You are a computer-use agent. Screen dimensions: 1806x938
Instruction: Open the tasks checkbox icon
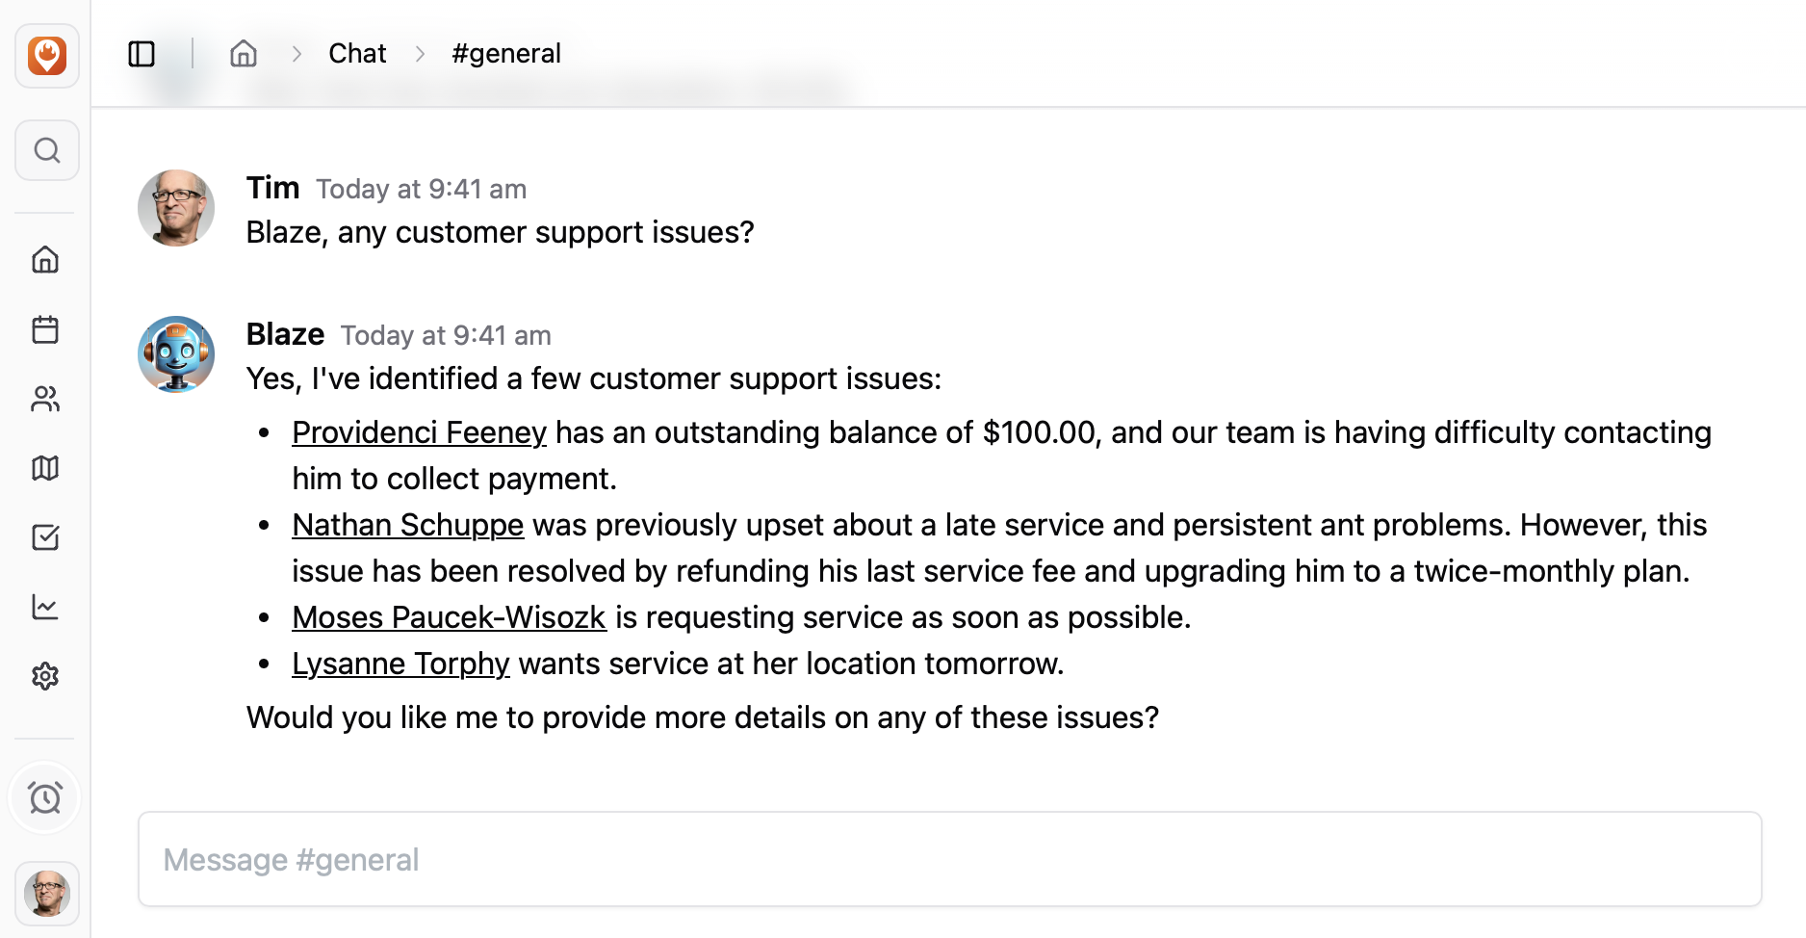tap(45, 537)
